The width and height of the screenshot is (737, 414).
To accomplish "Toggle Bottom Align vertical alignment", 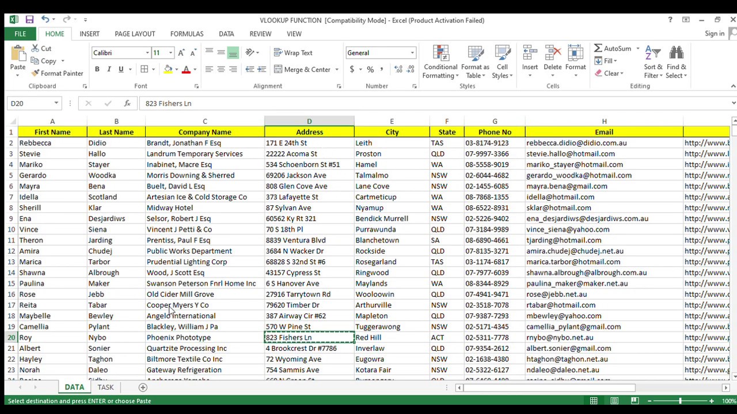I will 233,53.
